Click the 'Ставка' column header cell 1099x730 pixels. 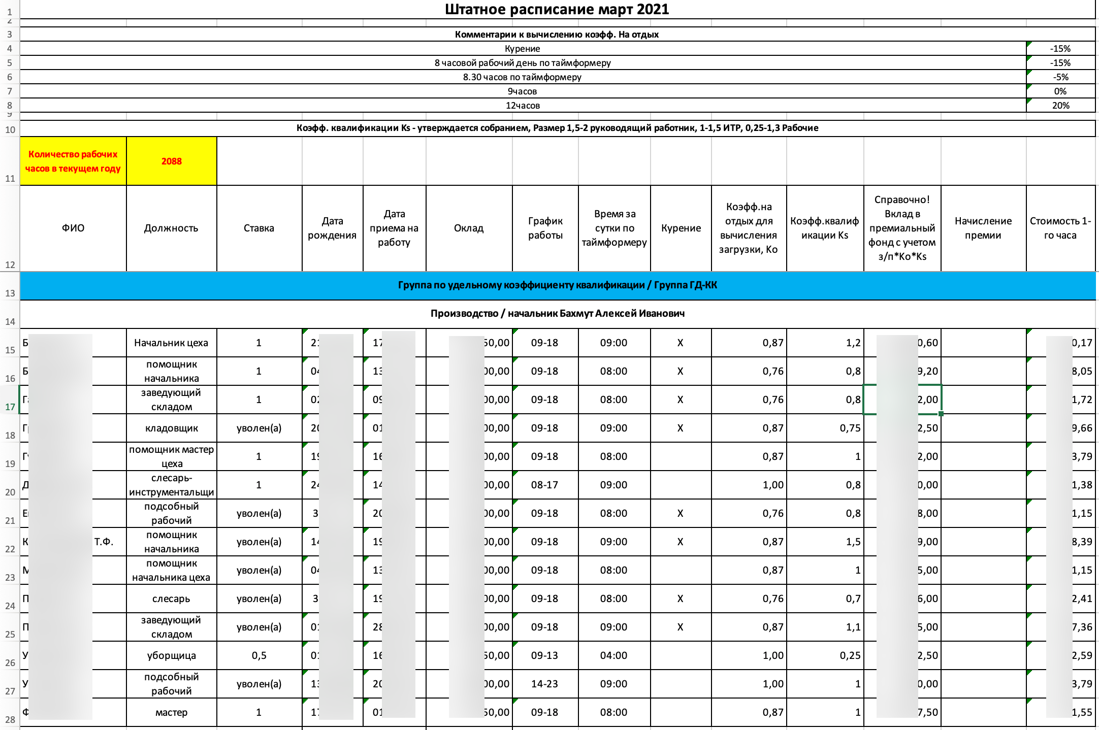point(259,228)
